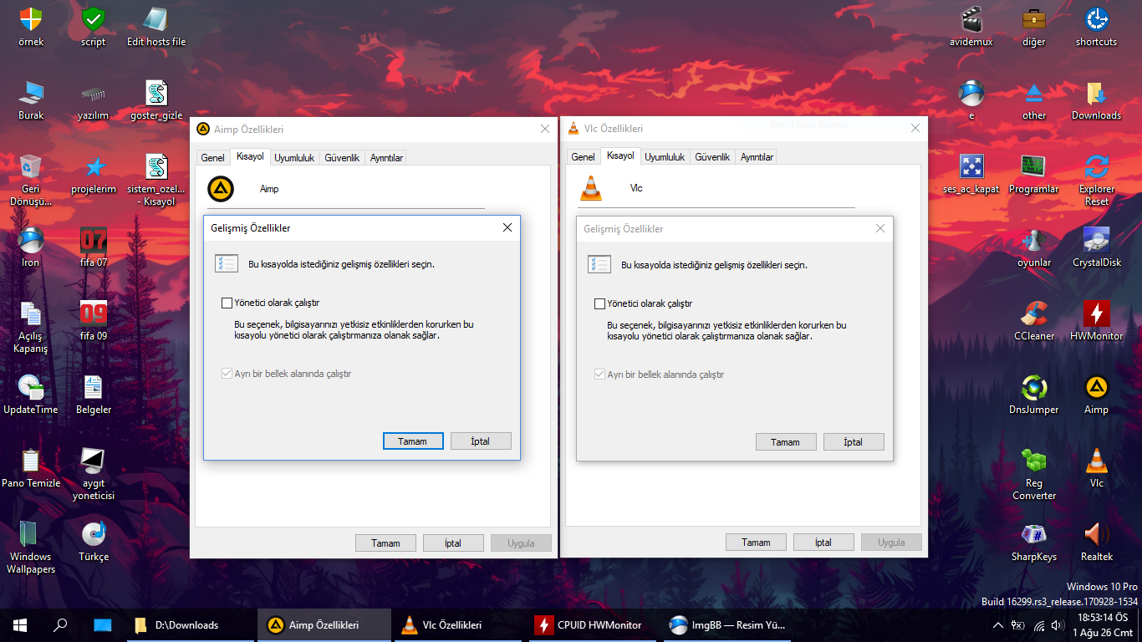Open the Windows Start menu
Screen dimensions: 1142x642
tap(20, 624)
